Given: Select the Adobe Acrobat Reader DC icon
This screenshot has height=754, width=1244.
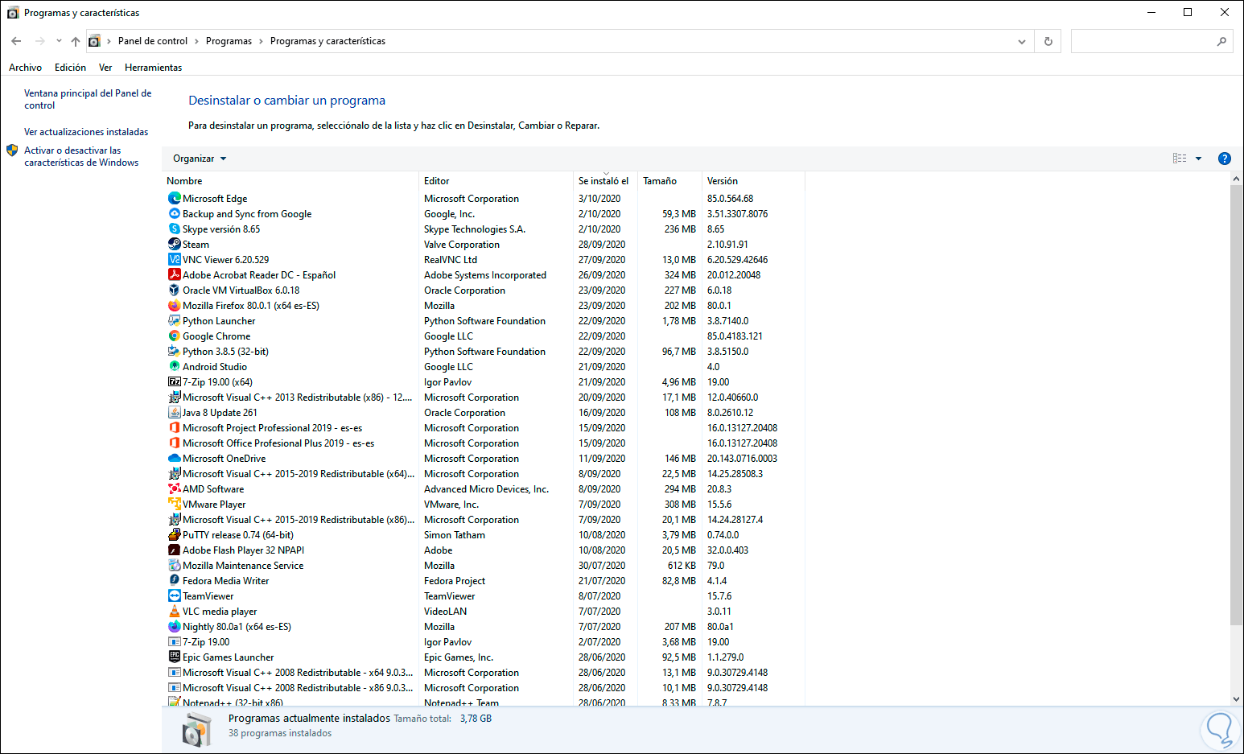Looking at the screenshot, I should pos(174,275).
